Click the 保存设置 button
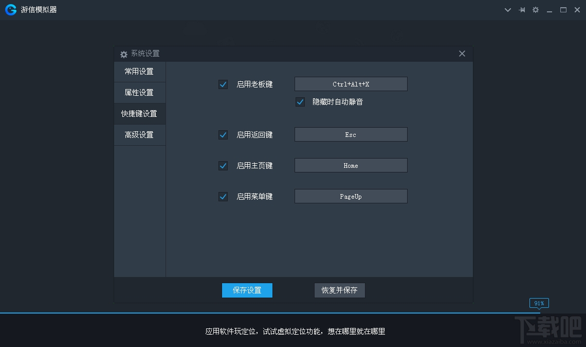This screenshot has height=347, width=586. click(x=247, y=290)
